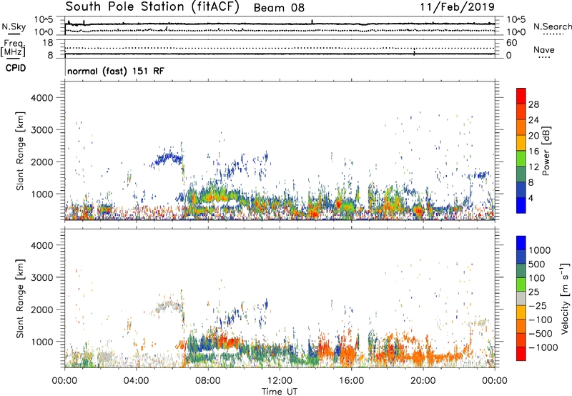Click the "N.Search" legend label
This screenshot has height=396, width=572.
[552, 26]
